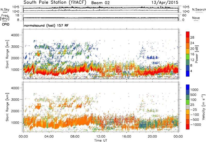
Task: Click the '-1000' label on the Velocity colorbar
Action: [x=195, y=125]
